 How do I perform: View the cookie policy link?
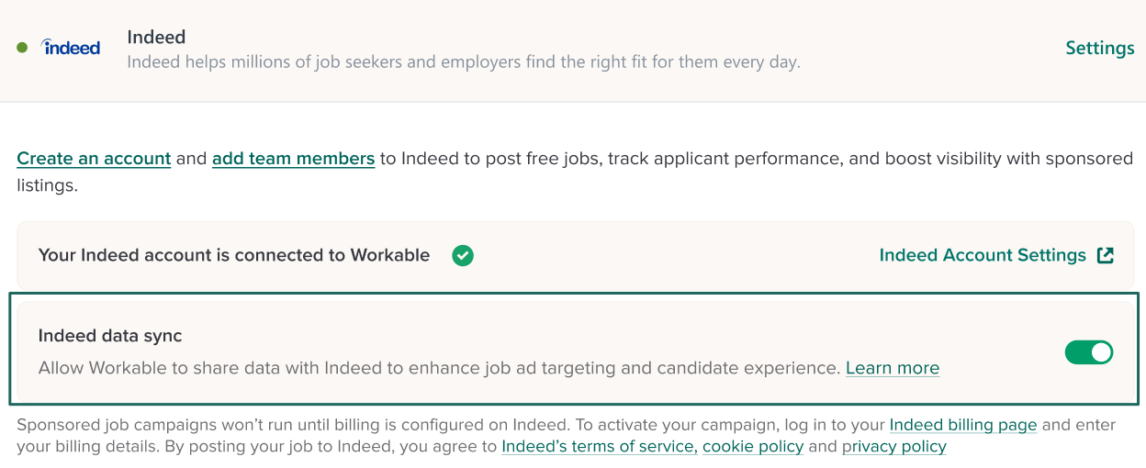point(753,447)
